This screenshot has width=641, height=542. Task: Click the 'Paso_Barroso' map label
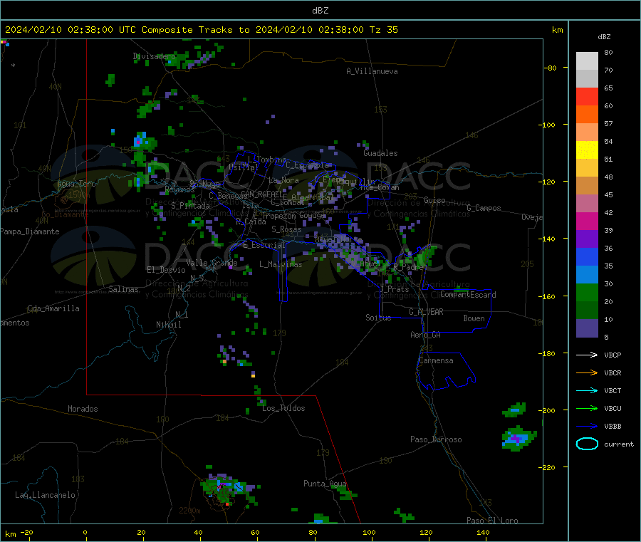click(x=436, y=439)
